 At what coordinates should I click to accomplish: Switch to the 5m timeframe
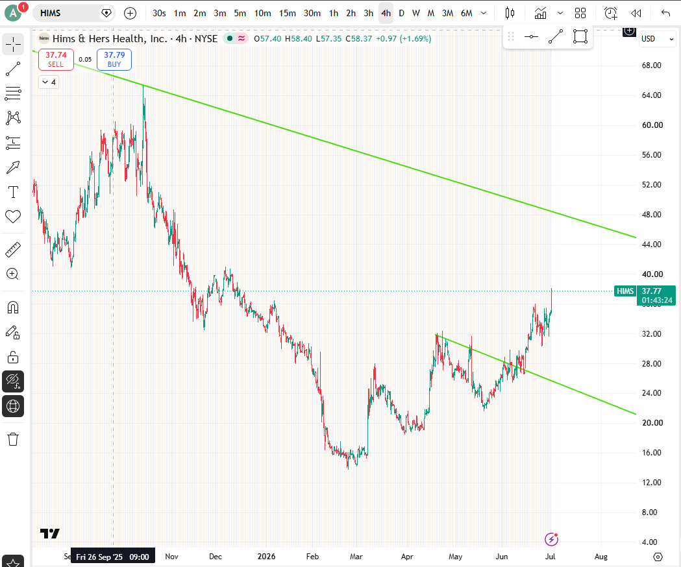coord(240,13)
